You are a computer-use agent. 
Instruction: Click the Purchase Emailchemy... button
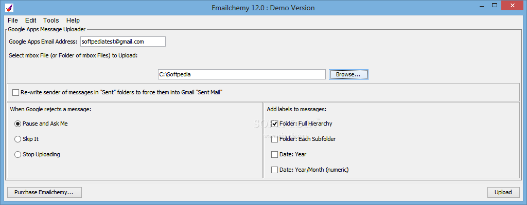(44, 192)
